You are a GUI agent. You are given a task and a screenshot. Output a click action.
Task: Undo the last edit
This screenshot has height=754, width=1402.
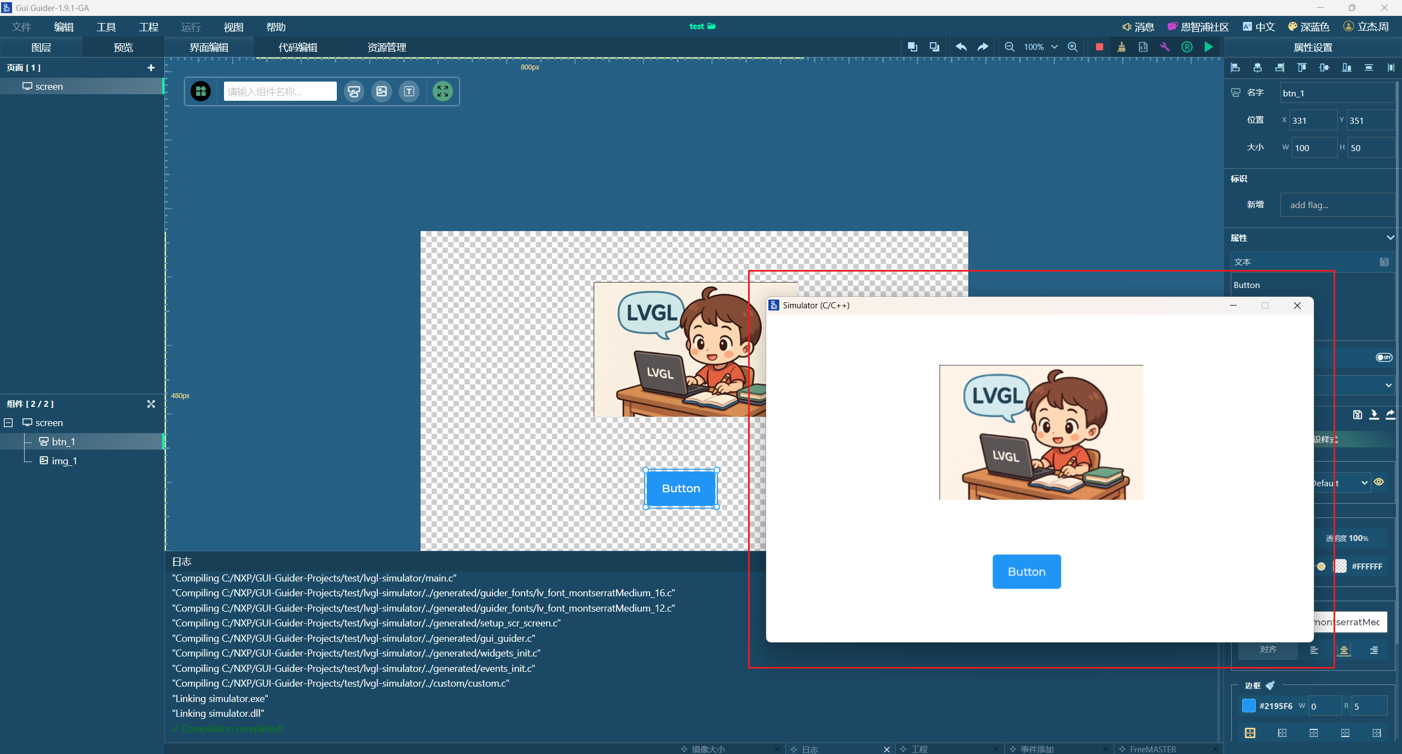[961, 47]
